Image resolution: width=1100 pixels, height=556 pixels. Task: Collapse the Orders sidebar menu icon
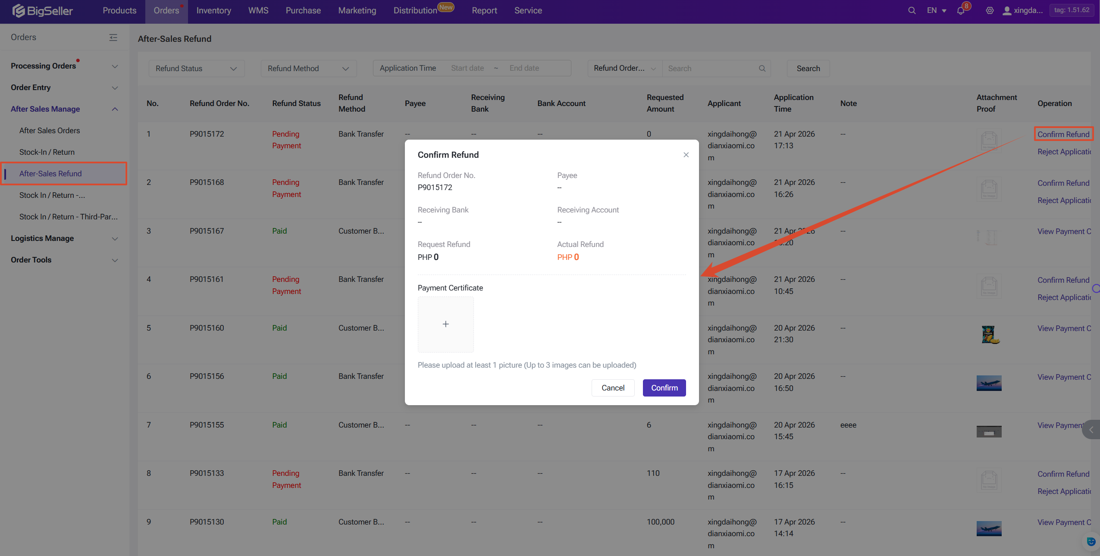click(113, 37)
